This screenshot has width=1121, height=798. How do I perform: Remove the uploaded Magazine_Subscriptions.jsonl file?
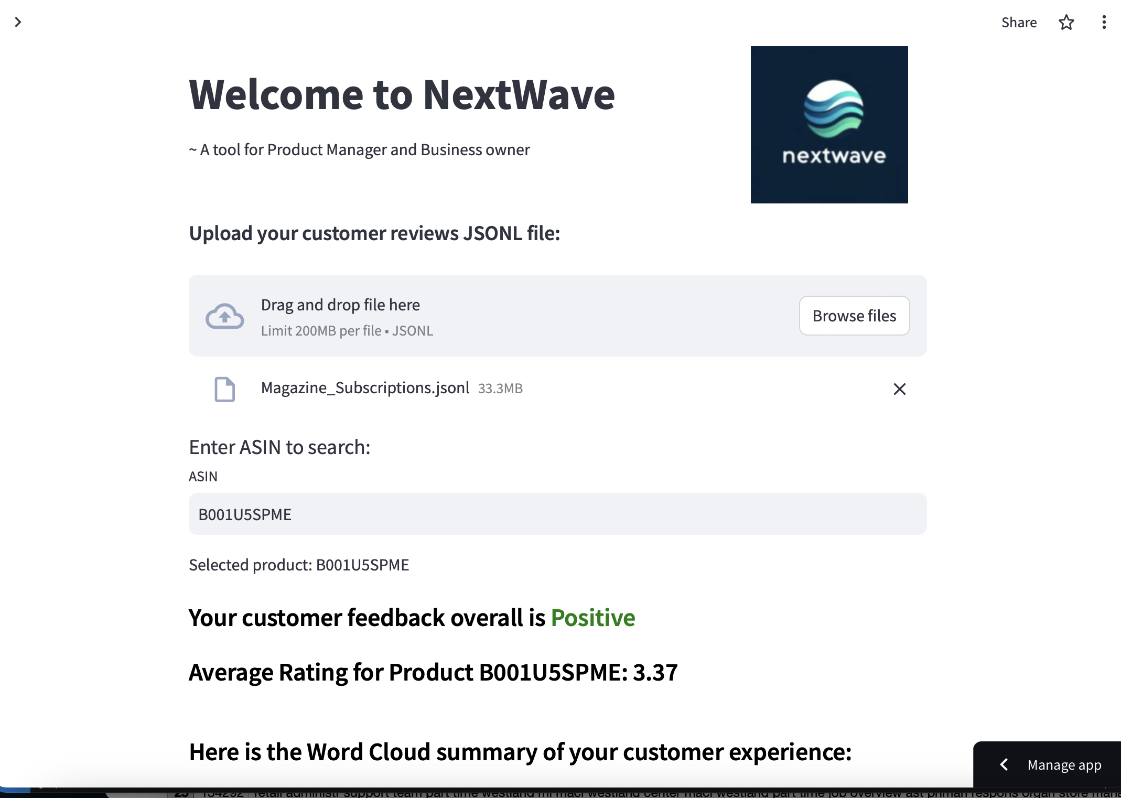(899, 389)
